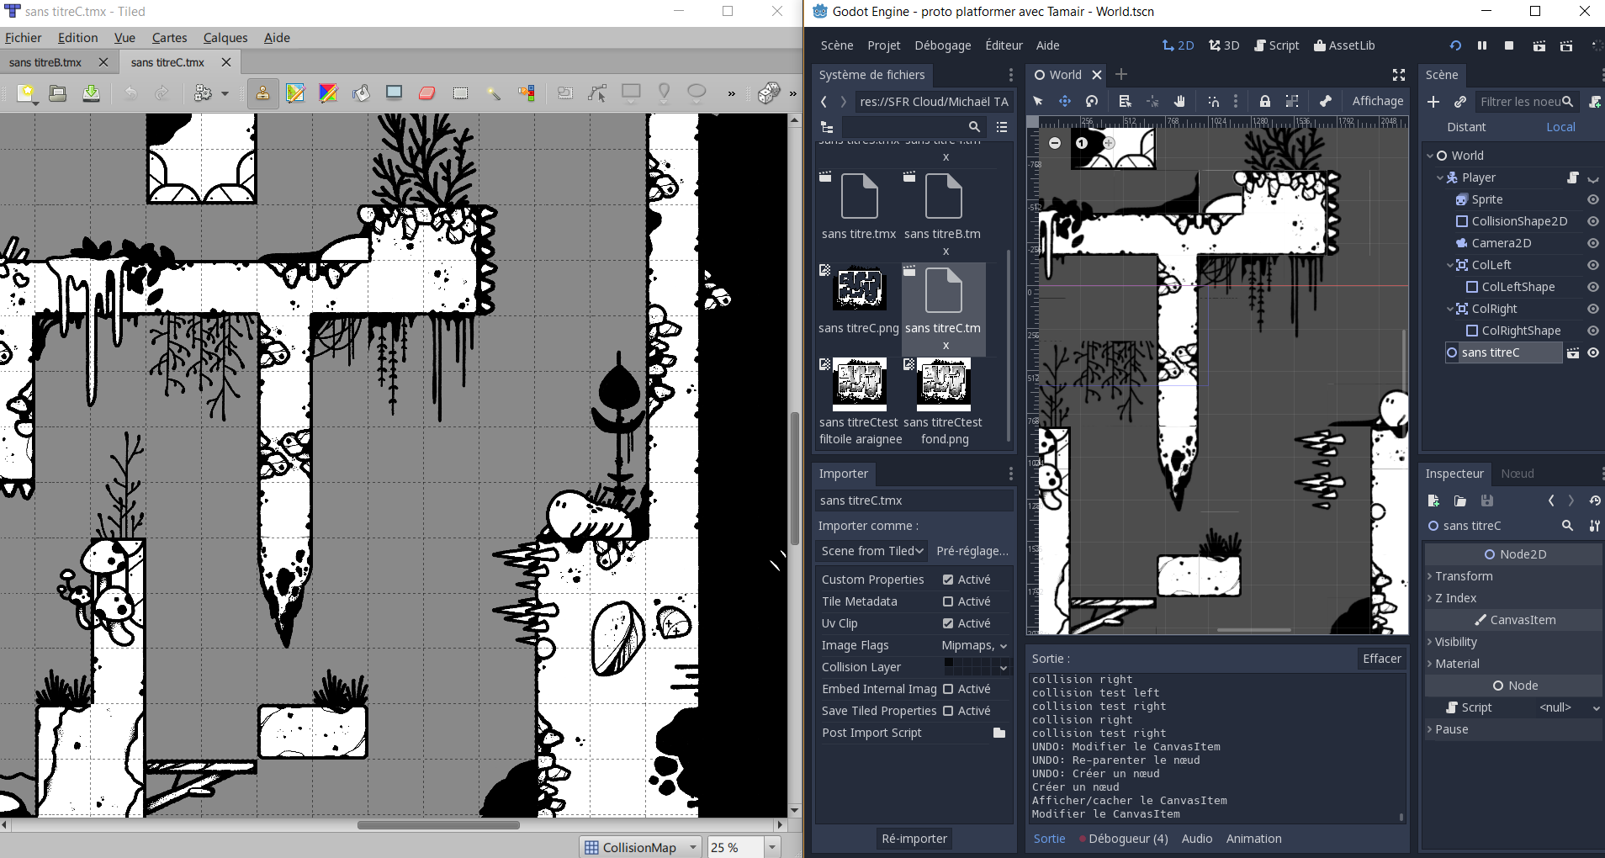Select the Eraser tool in Tiled
This screenshot has width=1605, height=858.
427,93
